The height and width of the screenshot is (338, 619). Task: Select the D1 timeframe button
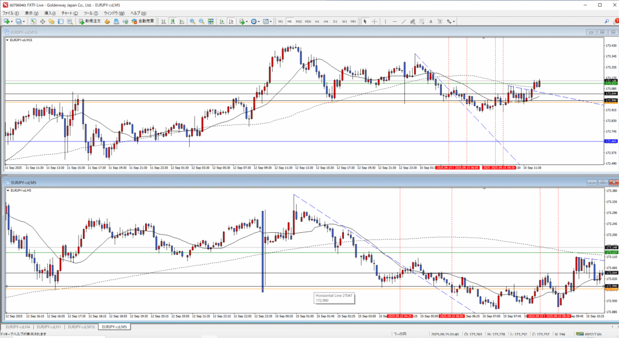click(335, 21)
